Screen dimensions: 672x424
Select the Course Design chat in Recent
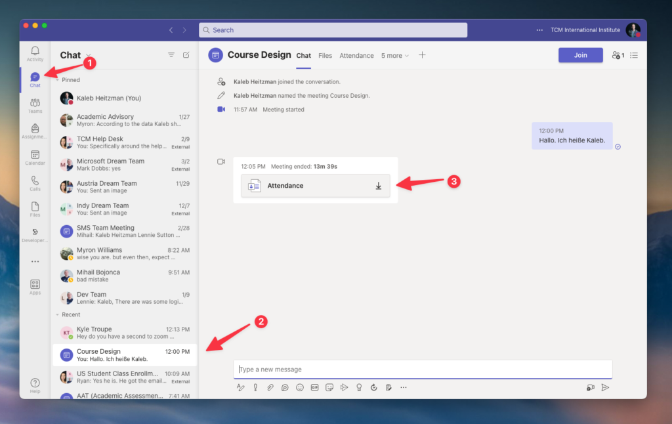point(125,355)
